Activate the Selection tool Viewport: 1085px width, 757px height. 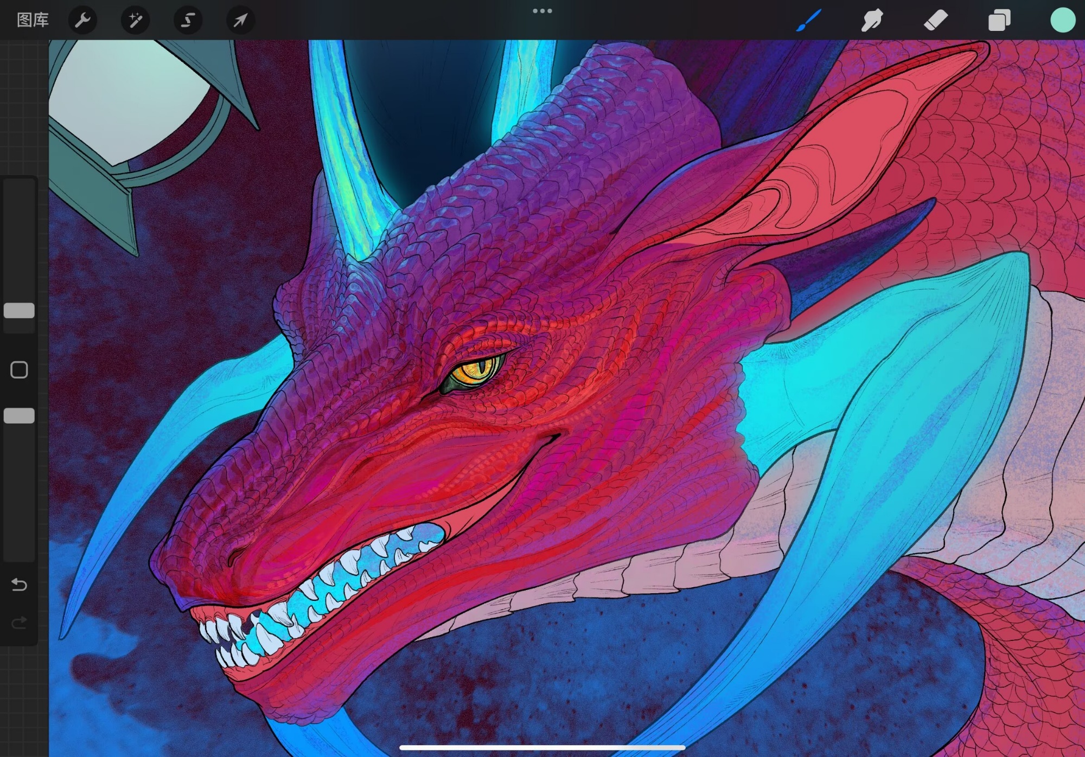point(188,21)
